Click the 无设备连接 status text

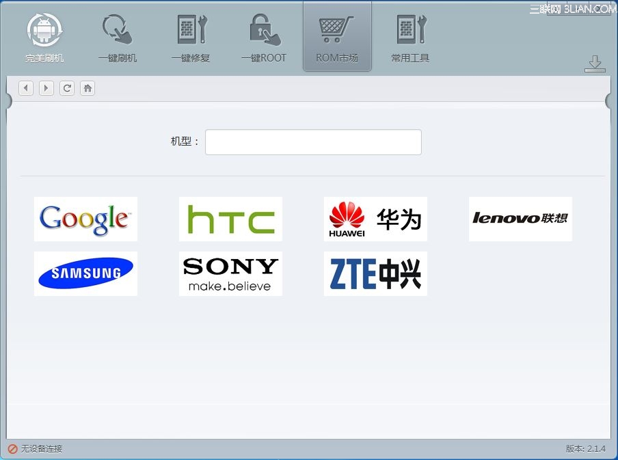coord(42,449)
